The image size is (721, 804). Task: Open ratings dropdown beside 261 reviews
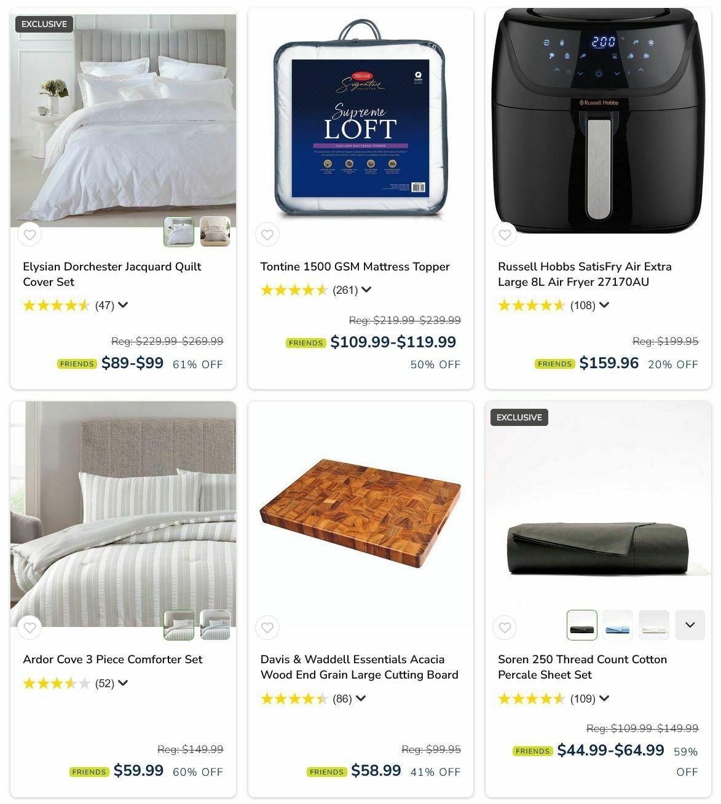pyautogui.click(x=366, y=290)
